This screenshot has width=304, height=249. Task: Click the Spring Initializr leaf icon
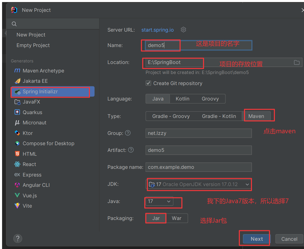tap(18, 92)
